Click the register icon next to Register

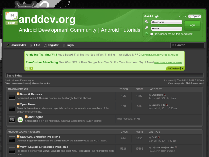coord(45,46)
